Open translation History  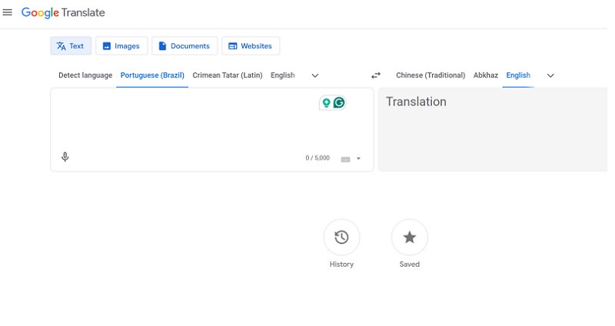coord(341,238)
